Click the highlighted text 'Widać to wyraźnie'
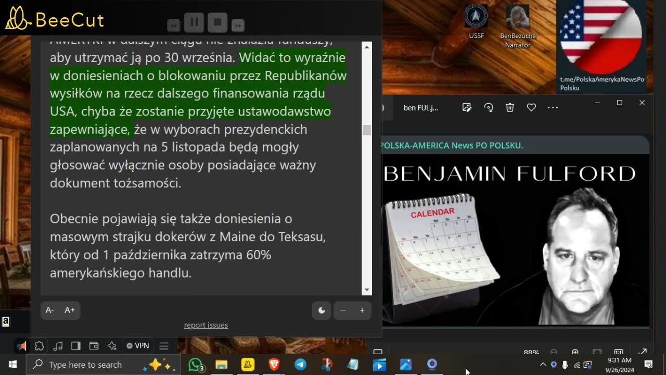 pyautogui.click(x=292, y=57)
